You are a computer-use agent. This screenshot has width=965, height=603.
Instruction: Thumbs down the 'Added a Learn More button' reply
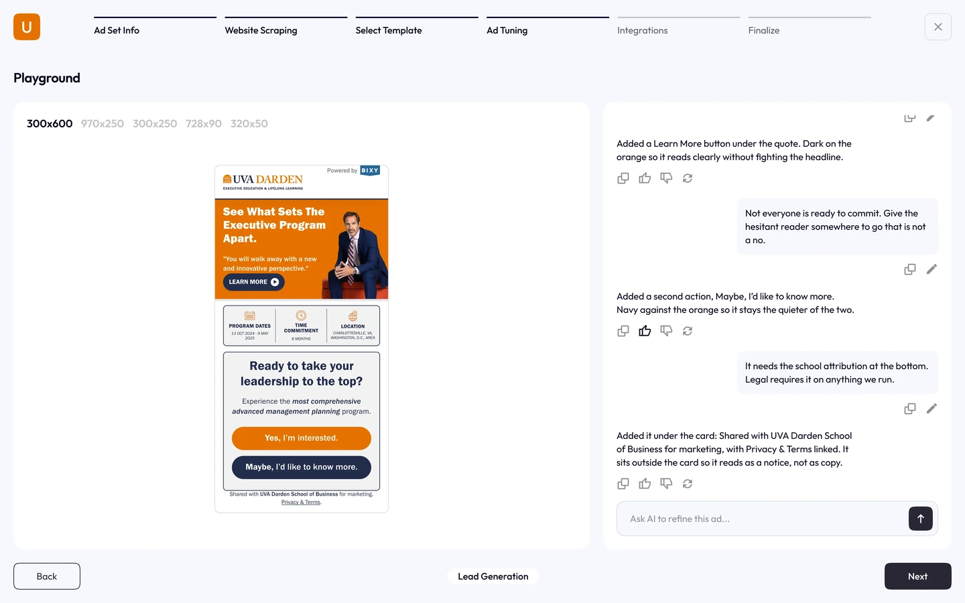tap(666, 178)
